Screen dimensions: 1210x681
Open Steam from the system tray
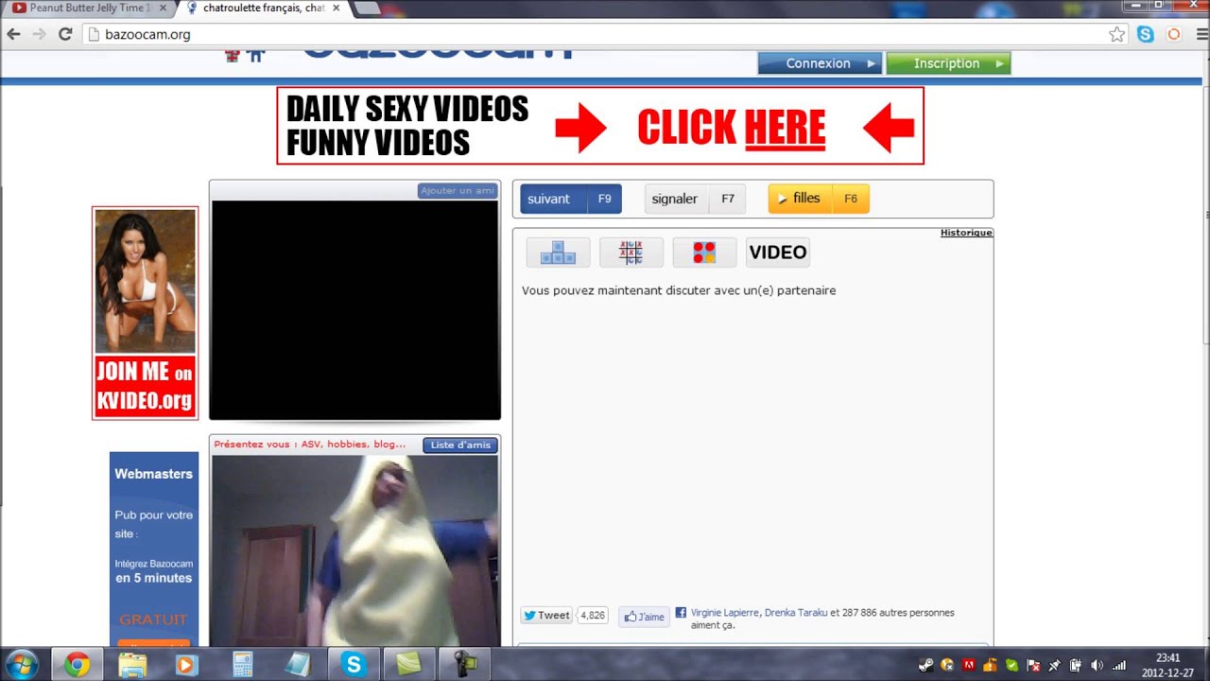tap(926, 665)
